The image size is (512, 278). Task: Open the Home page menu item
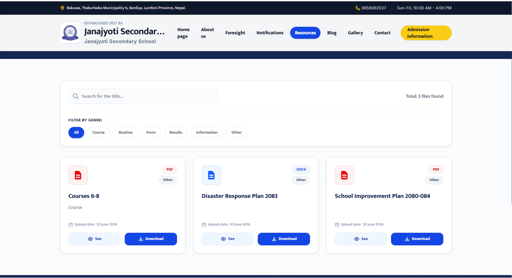183,33
